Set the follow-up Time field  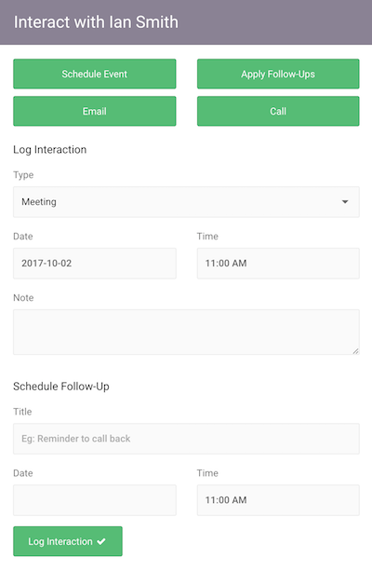click(x=278, y=500)
